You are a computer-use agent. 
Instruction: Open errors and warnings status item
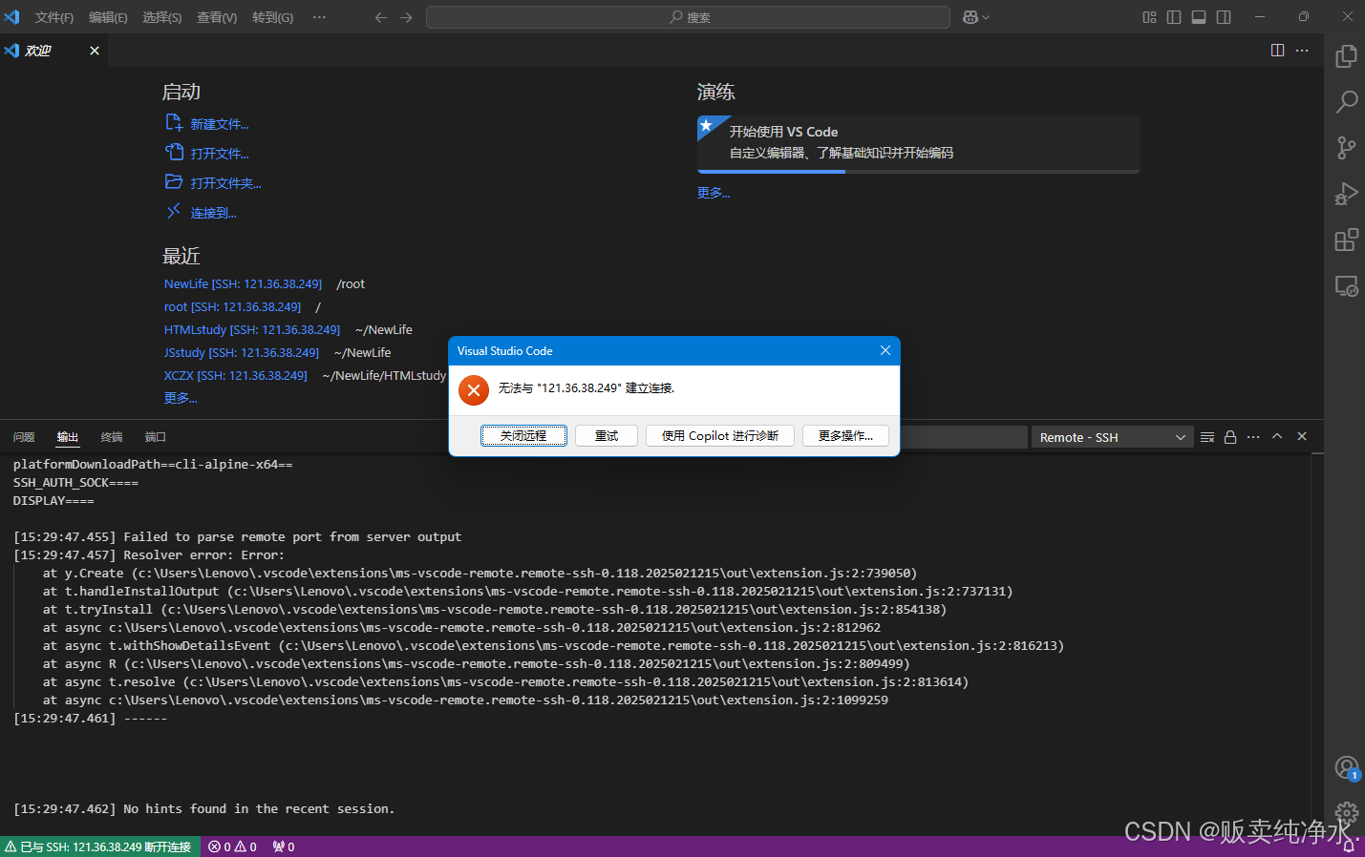point(233,847)
